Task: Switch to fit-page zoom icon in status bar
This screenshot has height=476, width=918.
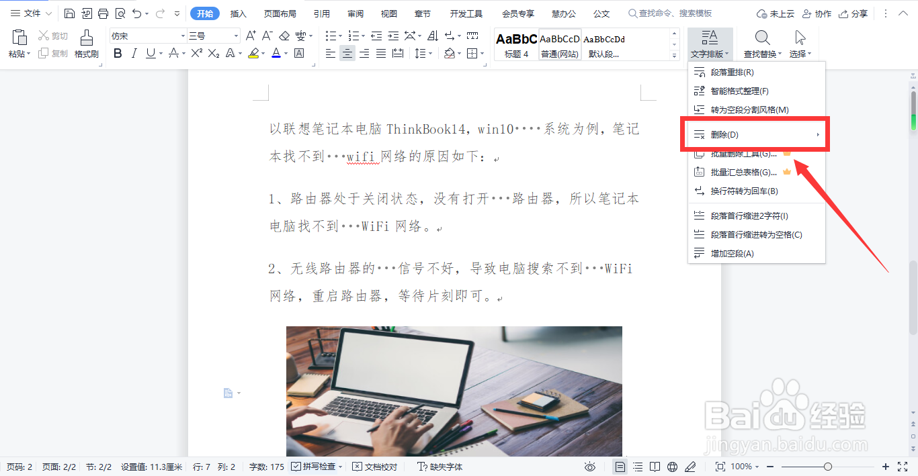Action: (720, 467)
